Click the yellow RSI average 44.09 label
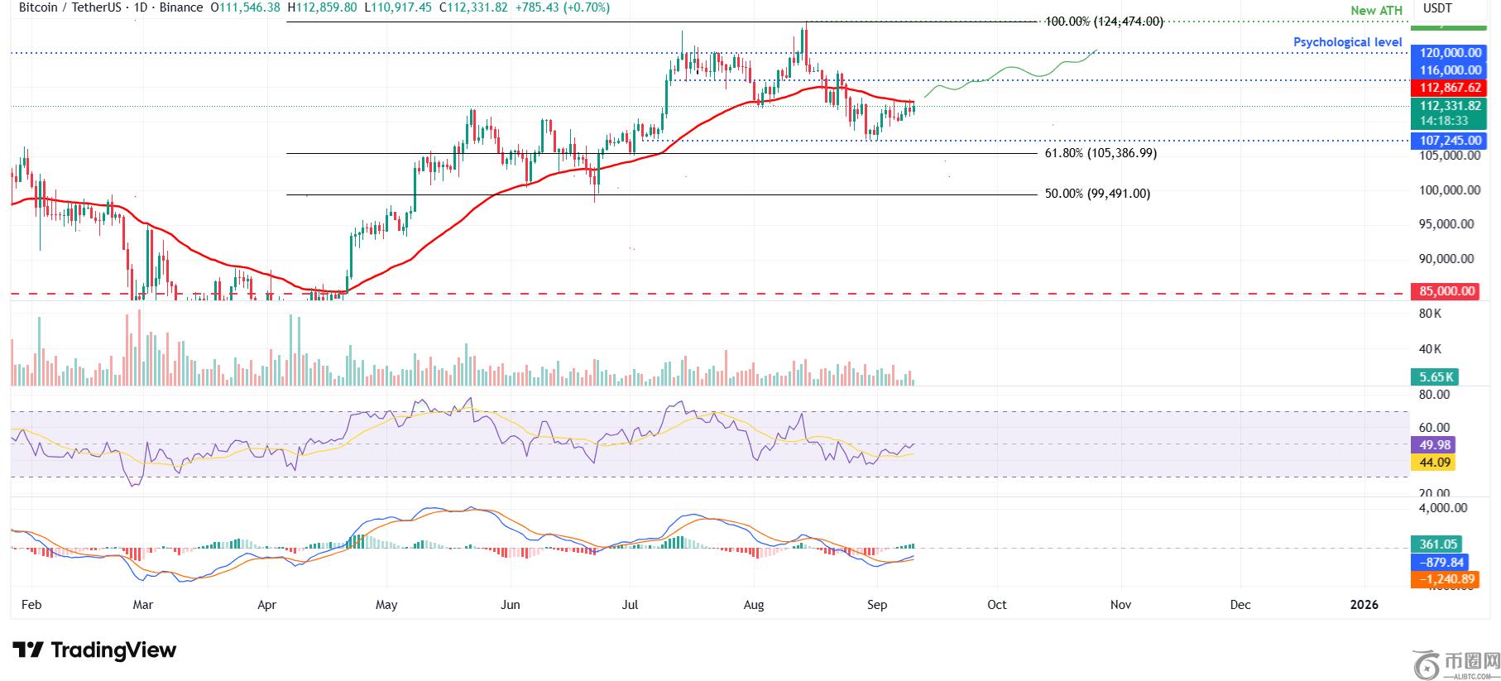 1432,463
